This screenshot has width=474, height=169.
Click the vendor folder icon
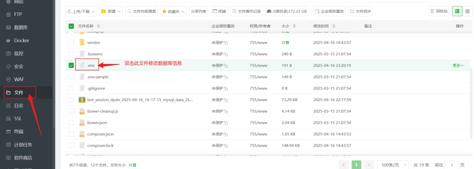(x=82, y=42)
